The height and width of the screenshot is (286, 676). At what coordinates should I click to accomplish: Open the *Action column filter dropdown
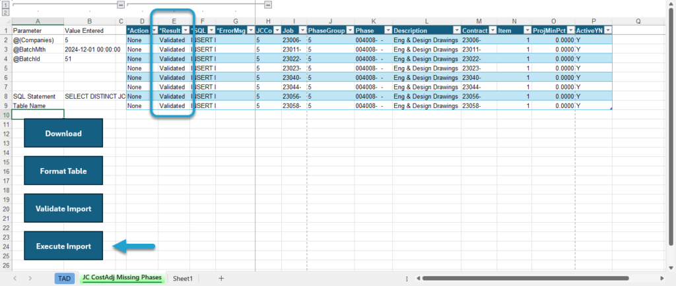click(x=154, y=30)
